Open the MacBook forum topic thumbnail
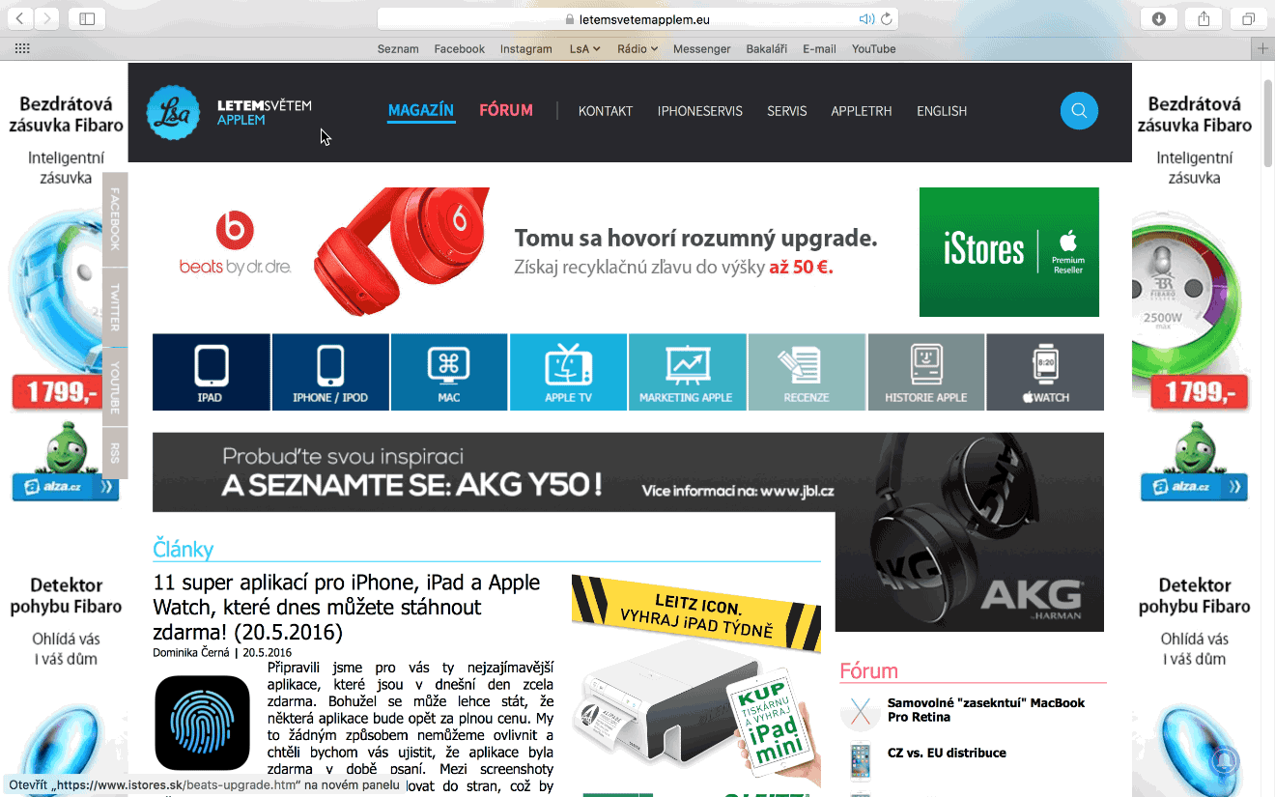 coord(860,711)
